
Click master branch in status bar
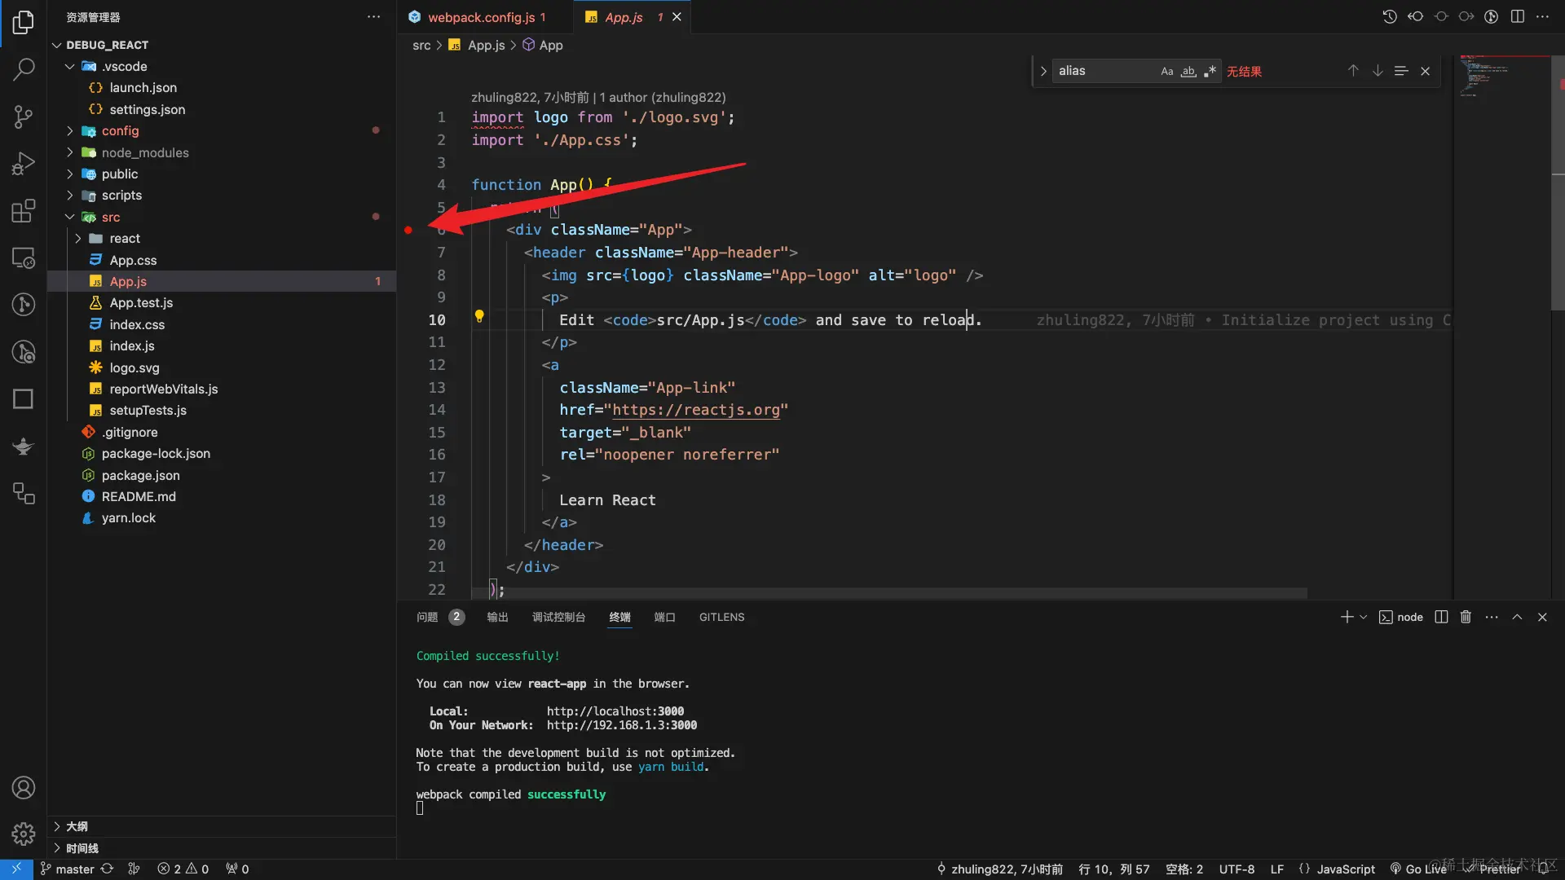pos(74,869)
